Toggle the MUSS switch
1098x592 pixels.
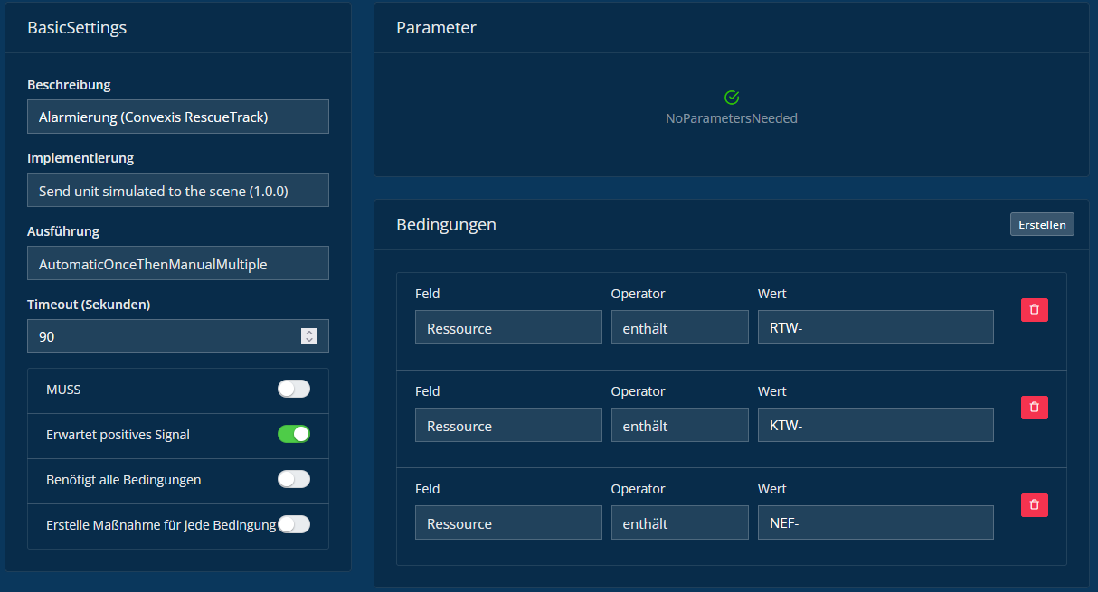293,389
